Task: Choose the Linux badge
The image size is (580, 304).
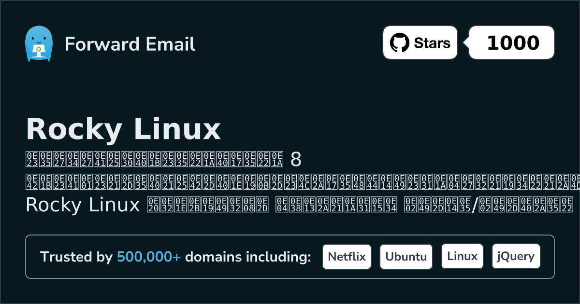Action: [462, 257]
